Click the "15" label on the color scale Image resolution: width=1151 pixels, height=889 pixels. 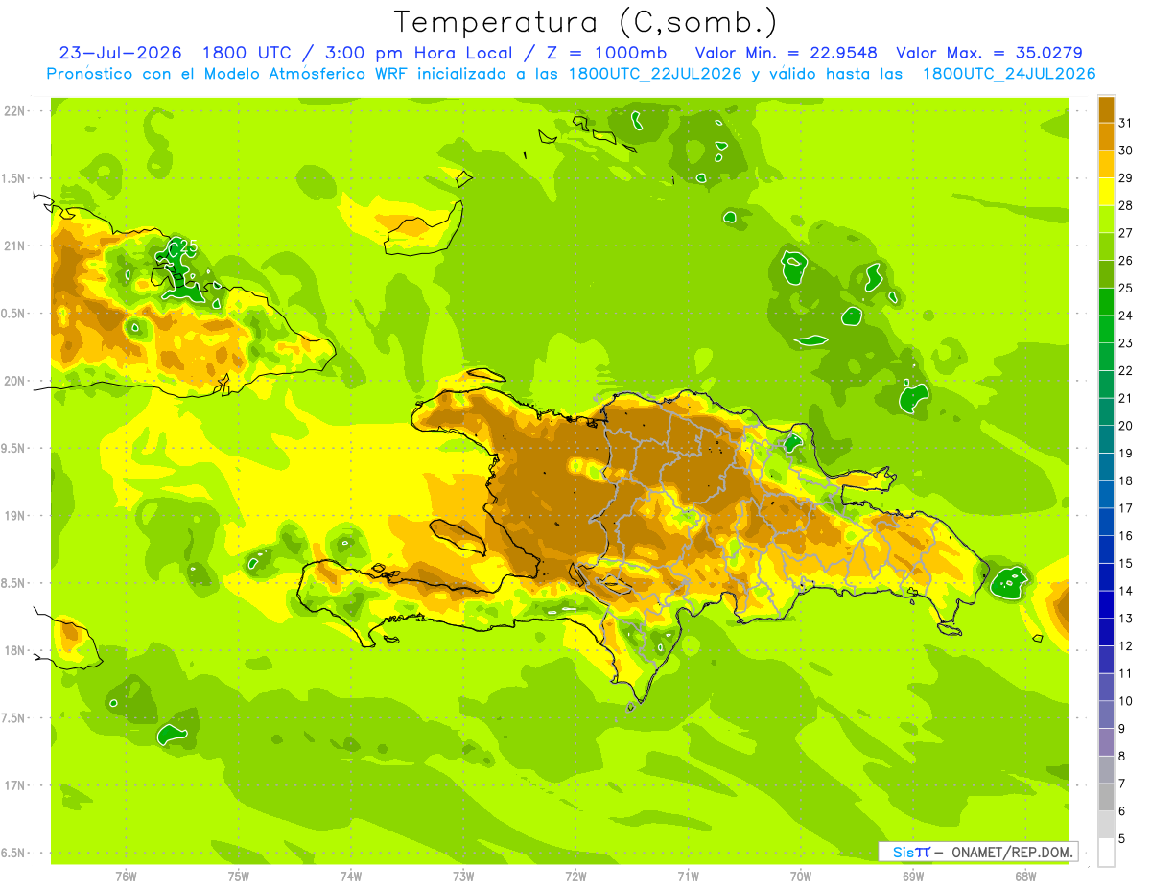[x=1124, y=564]
